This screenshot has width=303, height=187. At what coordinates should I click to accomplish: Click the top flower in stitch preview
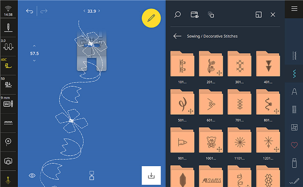point(91,44)
